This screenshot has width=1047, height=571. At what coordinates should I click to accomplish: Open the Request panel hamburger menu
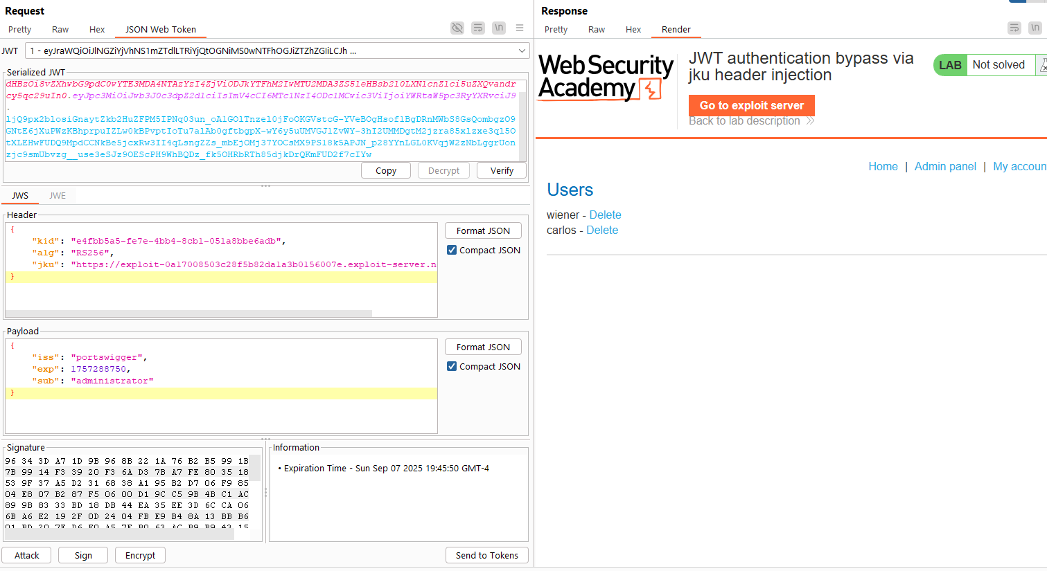[520, 28]
